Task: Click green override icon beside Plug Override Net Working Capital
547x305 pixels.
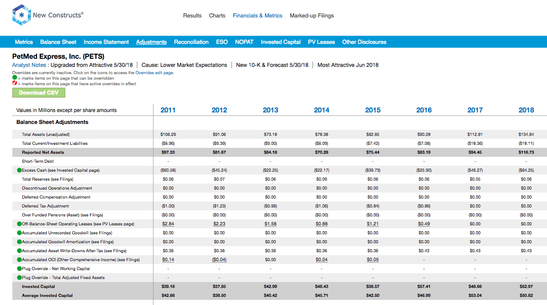Action: point(19,269)
